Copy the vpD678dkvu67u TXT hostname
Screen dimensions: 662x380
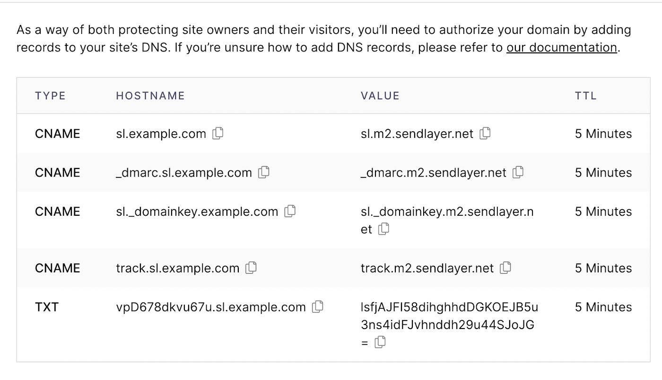(318, 307)
